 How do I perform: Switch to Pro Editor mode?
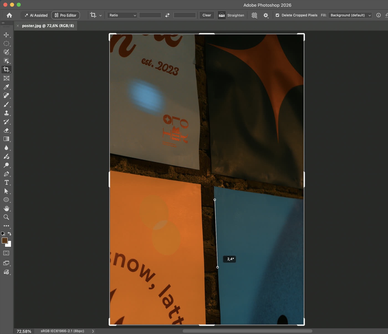click(65, 15)
